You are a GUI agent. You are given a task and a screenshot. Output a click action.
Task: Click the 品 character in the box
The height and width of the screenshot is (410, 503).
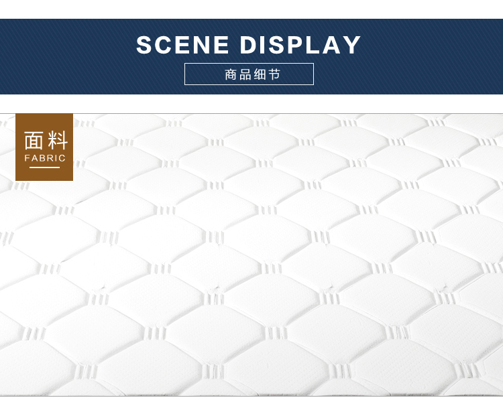pos(245,74)
